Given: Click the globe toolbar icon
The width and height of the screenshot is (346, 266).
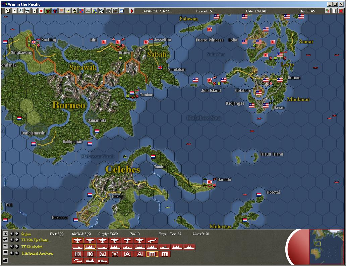Looking at the screenshot, I should [x=95, y=11].
